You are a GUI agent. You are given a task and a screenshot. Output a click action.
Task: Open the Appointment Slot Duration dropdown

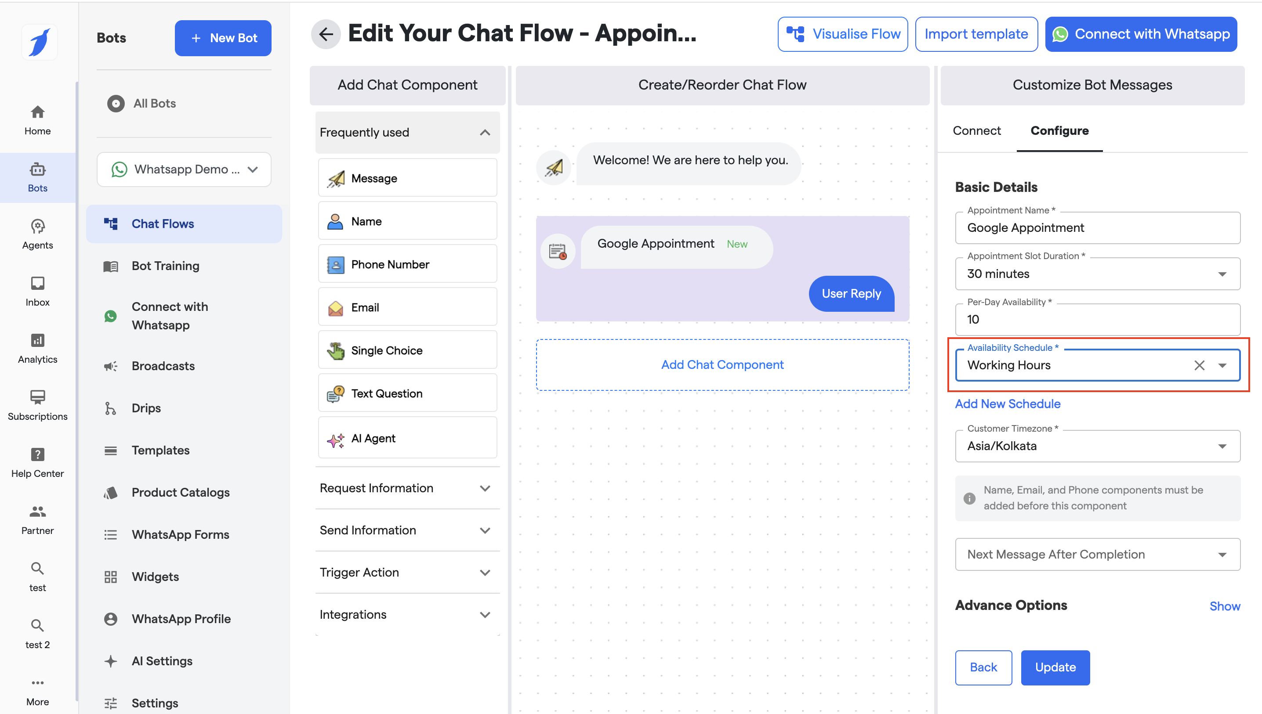(1097, 274)
